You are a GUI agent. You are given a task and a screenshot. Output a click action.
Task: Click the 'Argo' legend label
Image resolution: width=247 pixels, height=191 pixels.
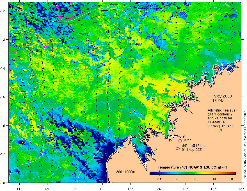187,140
